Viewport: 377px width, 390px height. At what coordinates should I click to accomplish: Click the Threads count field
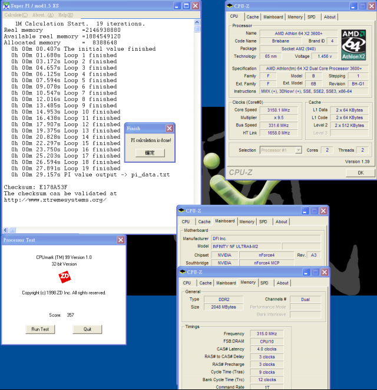click(362, 150)
